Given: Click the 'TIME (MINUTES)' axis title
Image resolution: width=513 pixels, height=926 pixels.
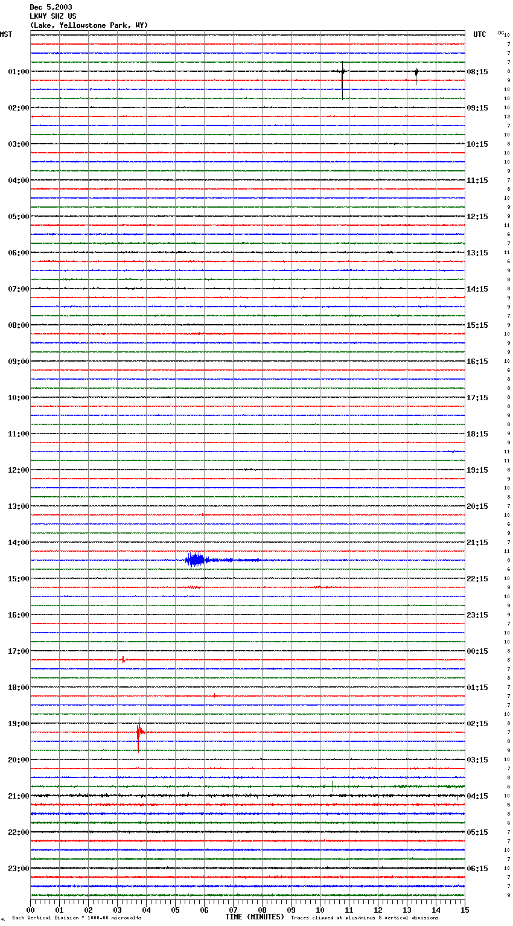Looking at the screenshot, I should click(x=254, y=917).
